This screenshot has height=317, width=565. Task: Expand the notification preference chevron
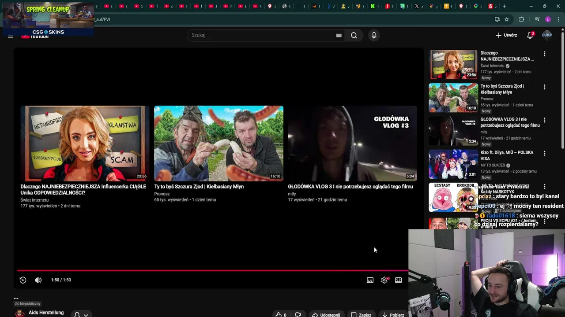[86, 315]
